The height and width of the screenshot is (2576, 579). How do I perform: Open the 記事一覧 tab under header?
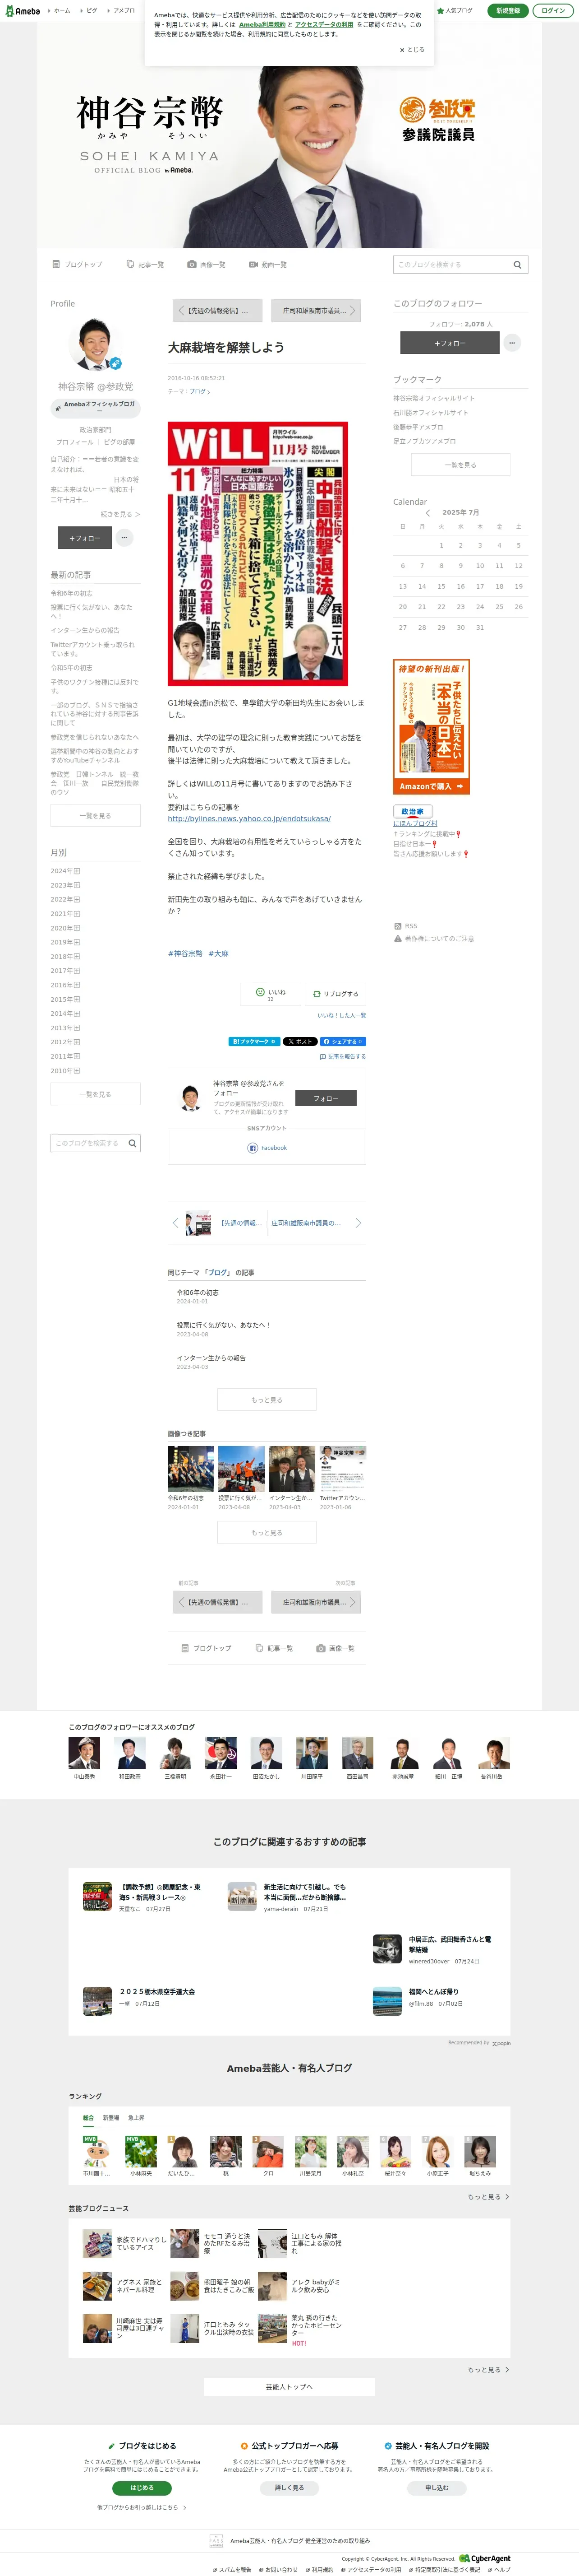(146, 265)
